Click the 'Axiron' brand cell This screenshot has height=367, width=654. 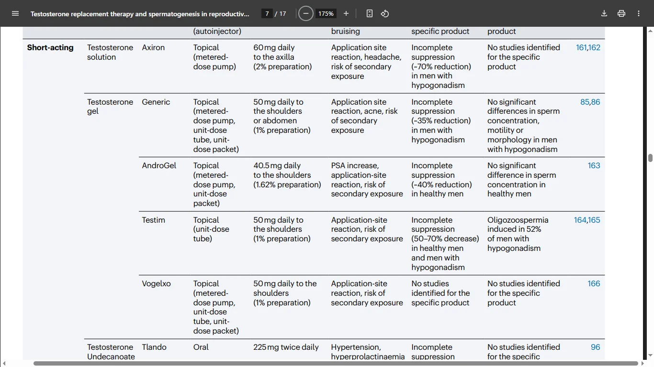pos(153,48)
